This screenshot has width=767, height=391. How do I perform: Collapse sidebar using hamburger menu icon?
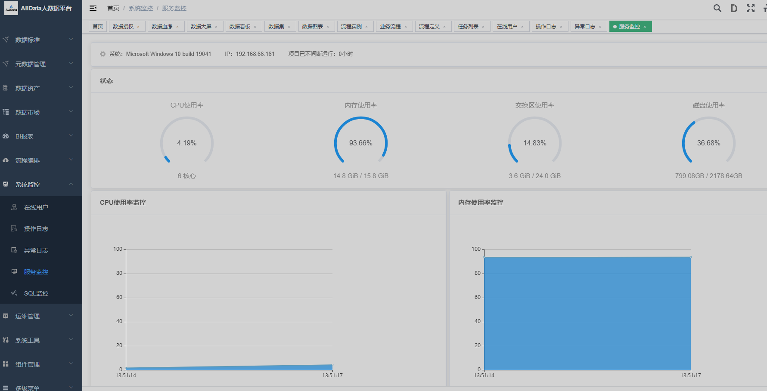[x=93, y=8]
